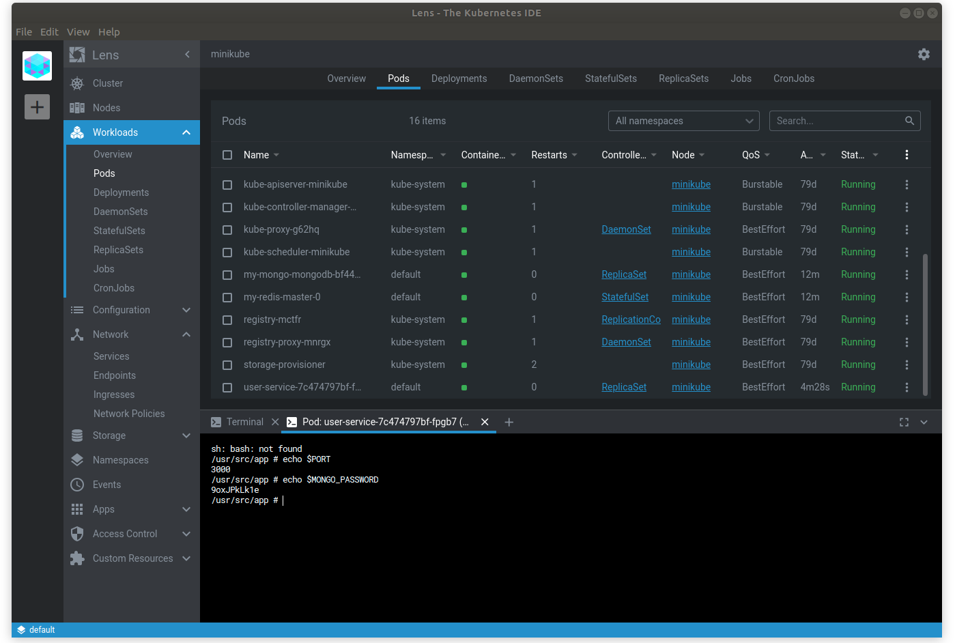The width and height of the screenshot is (955, 643).
Task: Click the Custom Resources puzzle icon
Action: pyautogui.click(x=77, y=558)
